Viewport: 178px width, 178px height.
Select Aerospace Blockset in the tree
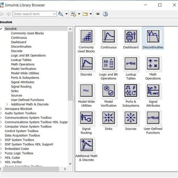tap(18, 109)
